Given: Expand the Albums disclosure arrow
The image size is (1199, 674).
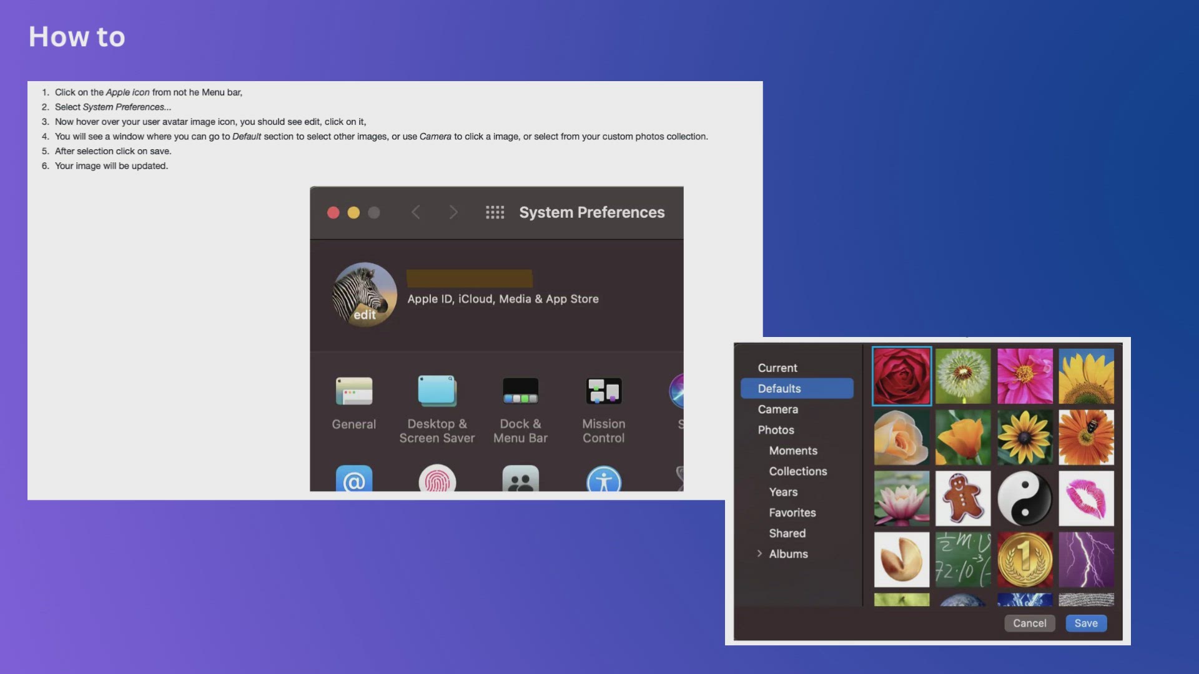Looking at the screenshot, I should [x=759, y=554].
